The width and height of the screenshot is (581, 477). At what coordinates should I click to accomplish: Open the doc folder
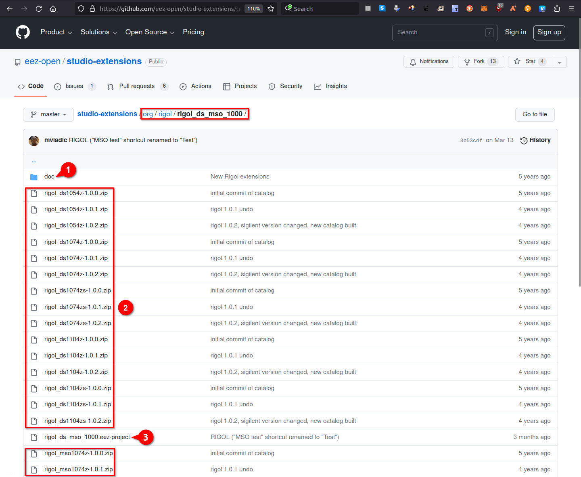(x=49, y=177)
